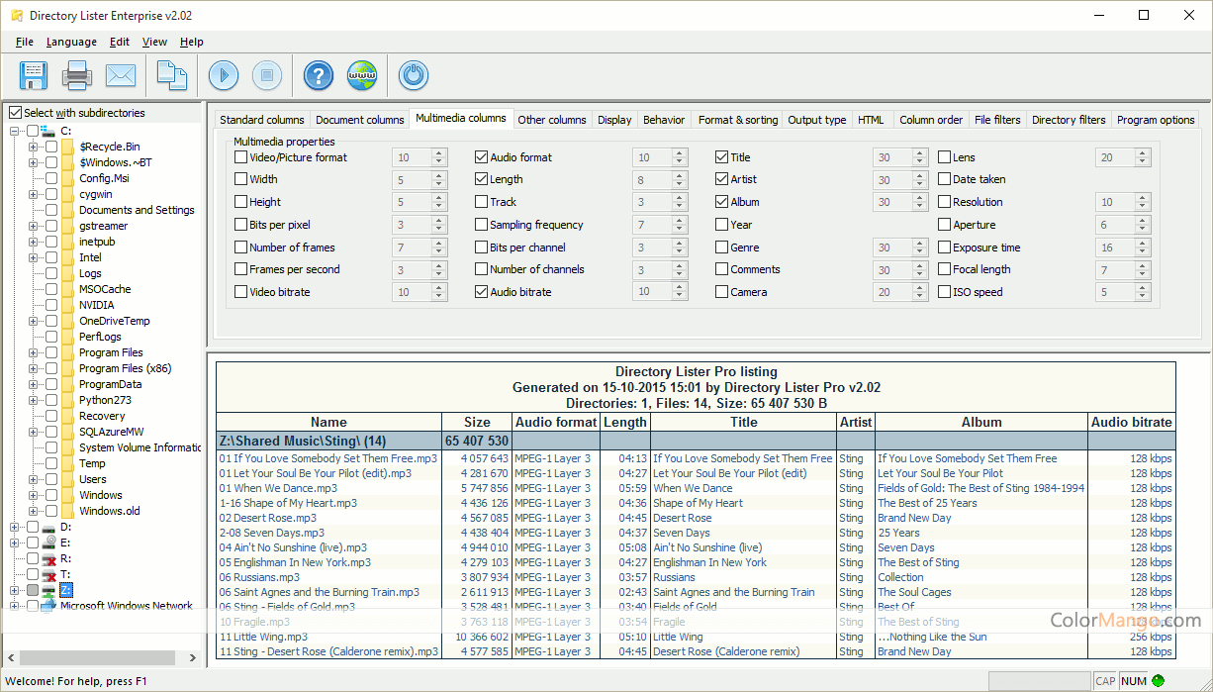Screen dimensions: 1213x692
Task: Enable the Date taken checkbox
Action: pyautogui.click(x=944, y=179)
